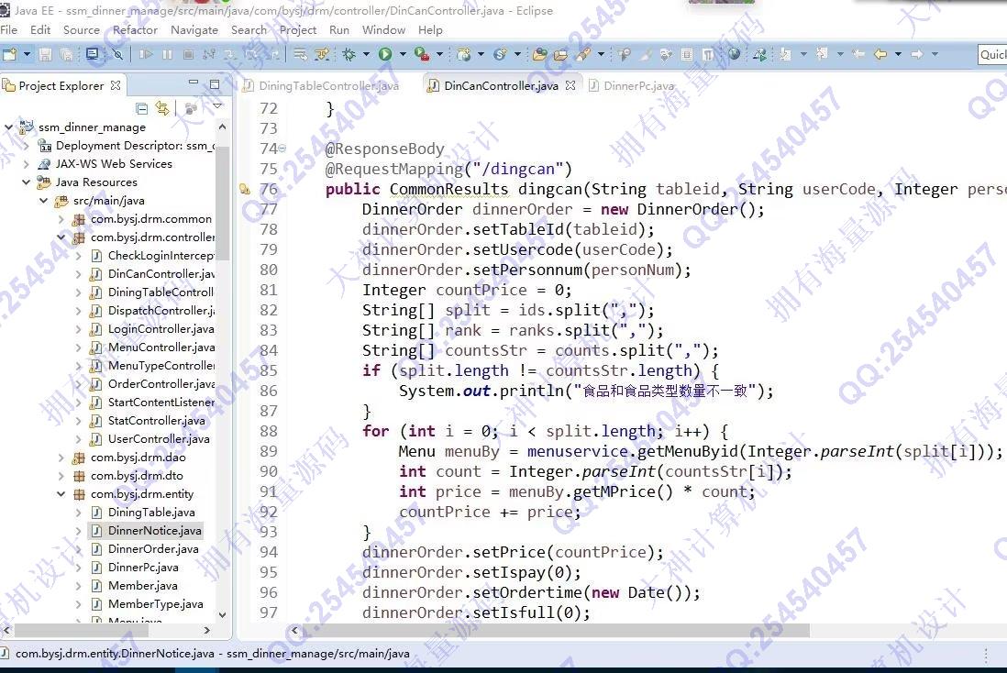Click the New wizard toolbar icon

pyautogui.click(x=9, y=55)
